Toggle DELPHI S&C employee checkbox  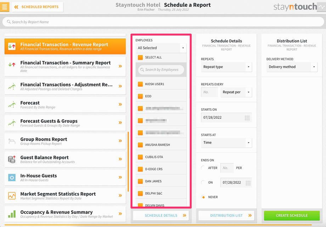[x=140, y=193]
